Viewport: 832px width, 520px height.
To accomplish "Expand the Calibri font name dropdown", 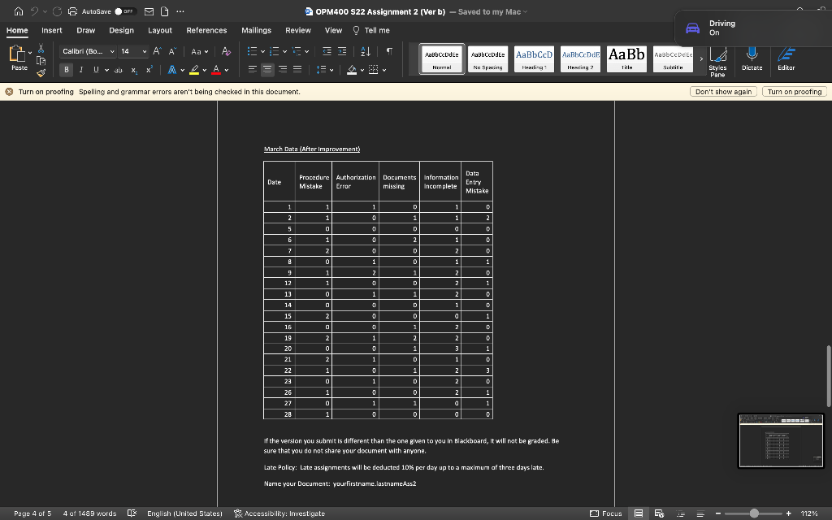I will click(112, 51).
